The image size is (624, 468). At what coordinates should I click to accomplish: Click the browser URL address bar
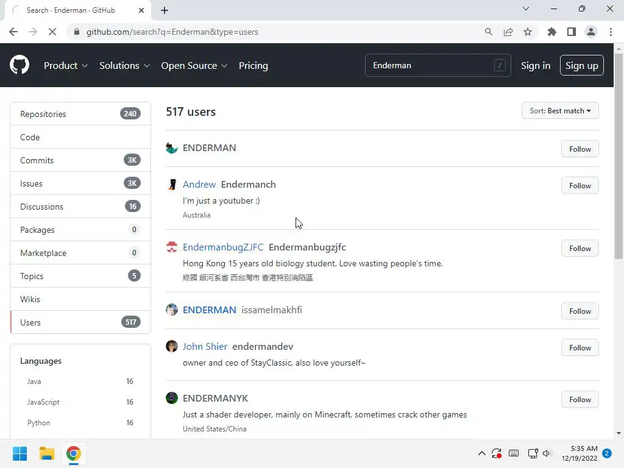(x=275, y=32)
